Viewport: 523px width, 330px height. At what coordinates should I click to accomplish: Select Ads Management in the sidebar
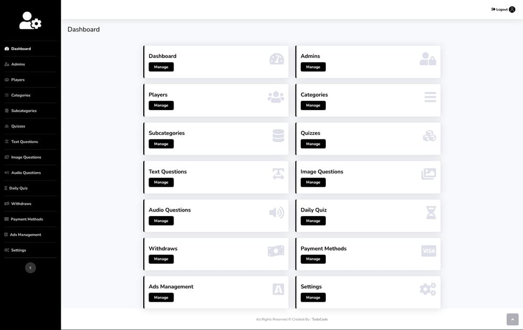[25, 234]
